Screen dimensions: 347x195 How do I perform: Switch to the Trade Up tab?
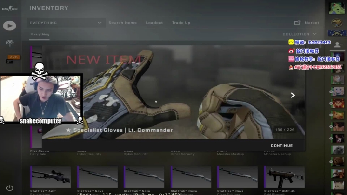pyautogui.click(x=181, y=23)
